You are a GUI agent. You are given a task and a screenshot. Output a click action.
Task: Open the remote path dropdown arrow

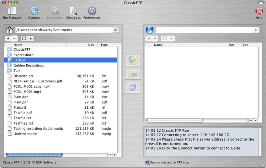tap(256, 30)
